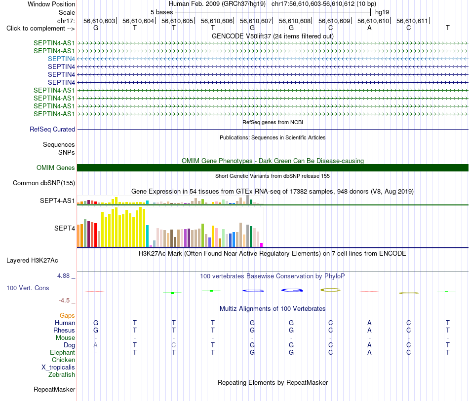Click the Rhesus alignment row label
The height and width of the screenshot is (401, 469).
(x=64, y=330)
